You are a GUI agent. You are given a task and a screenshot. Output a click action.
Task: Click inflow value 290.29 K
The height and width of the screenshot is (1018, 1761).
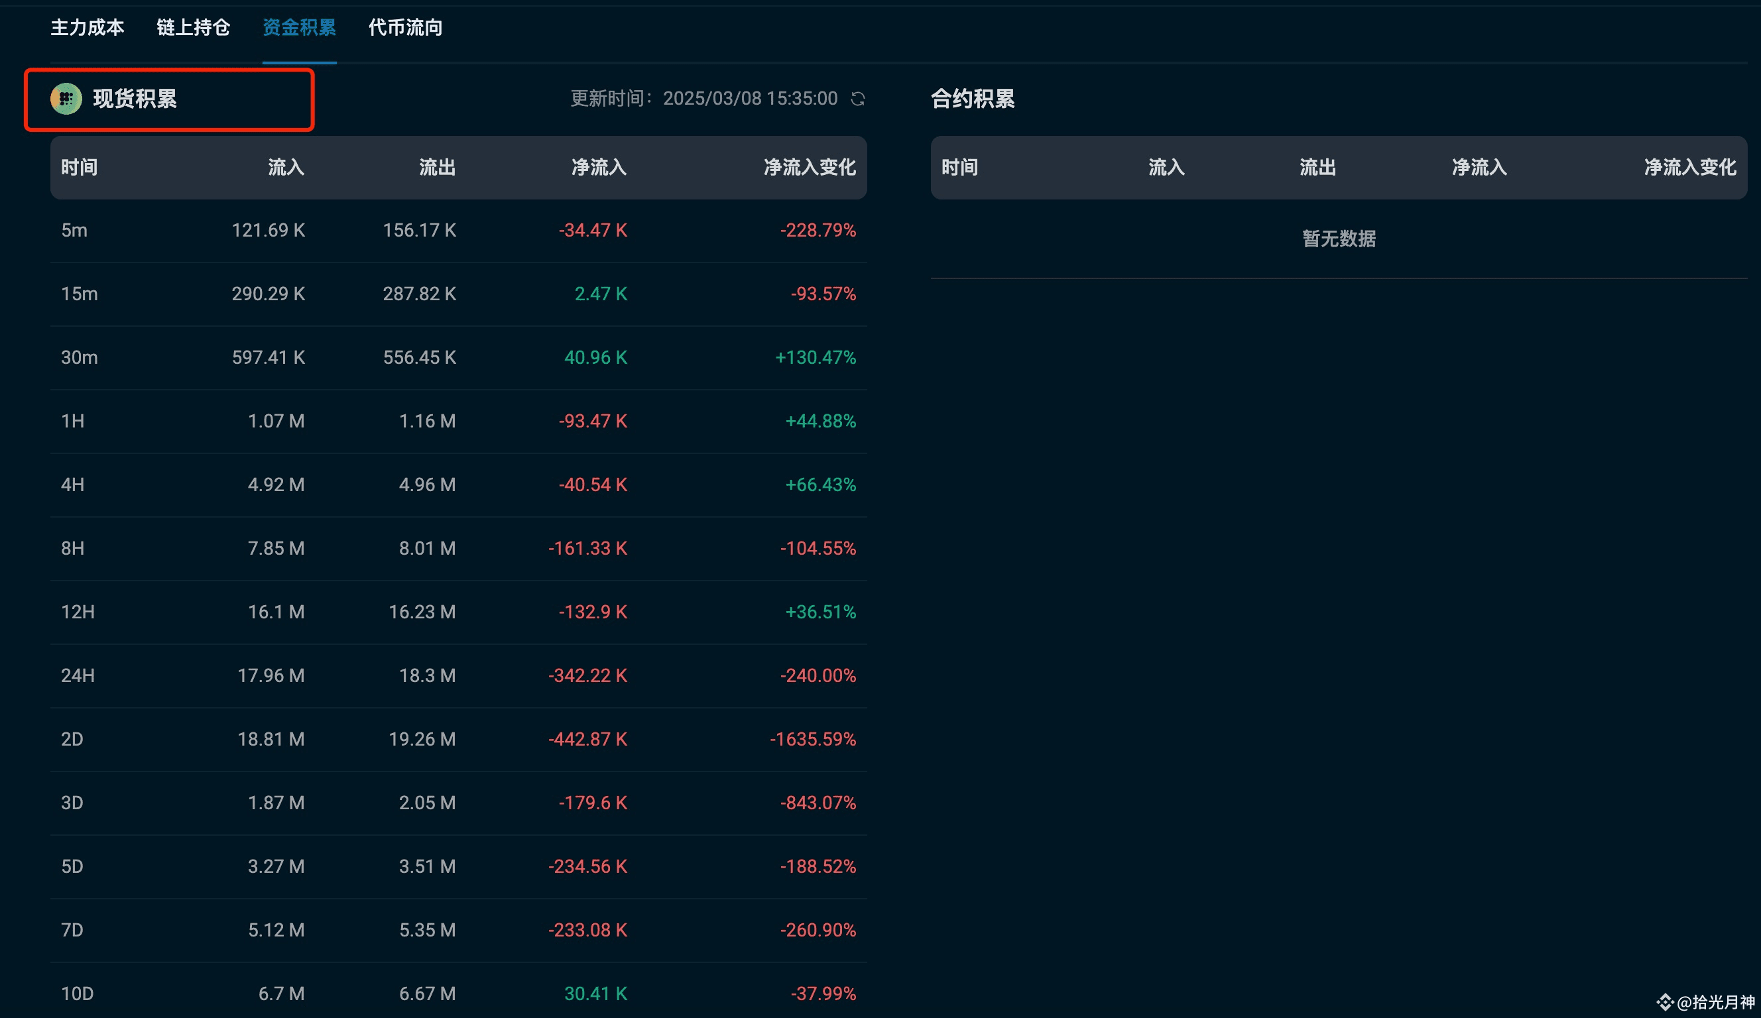click(x=269, y=294)
